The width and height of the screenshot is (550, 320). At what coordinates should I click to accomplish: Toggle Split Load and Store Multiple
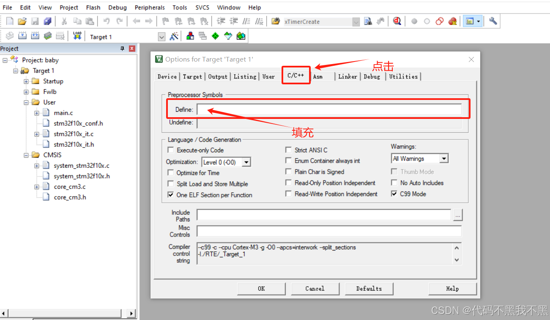[171, 184]
